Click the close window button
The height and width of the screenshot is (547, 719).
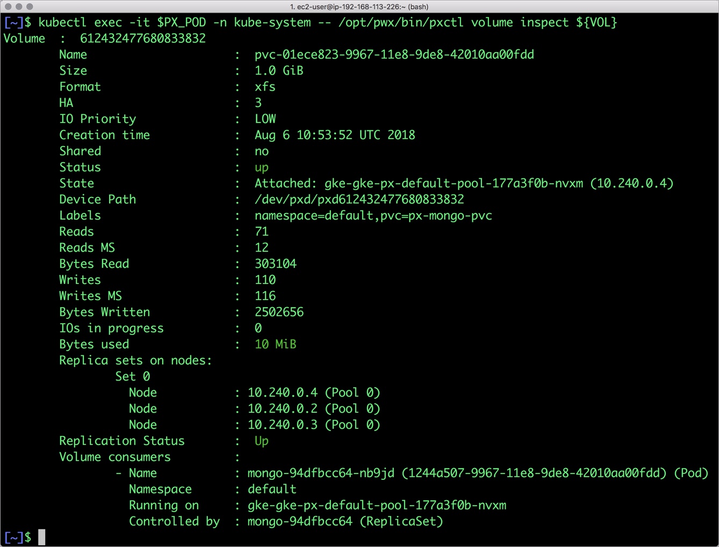(8, 6)
